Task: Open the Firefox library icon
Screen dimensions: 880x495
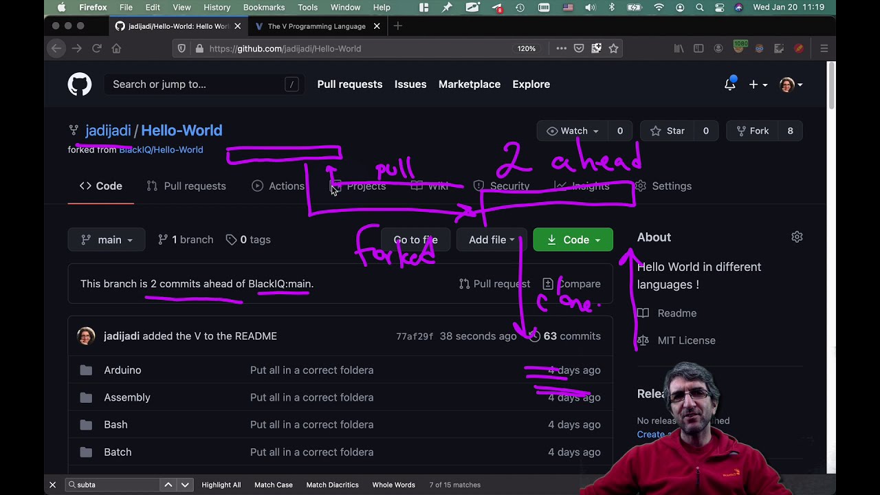Action: (x=679, y=48)
